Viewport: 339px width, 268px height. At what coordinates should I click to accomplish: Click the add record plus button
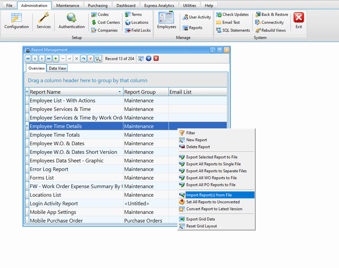(x=56, y=59)
